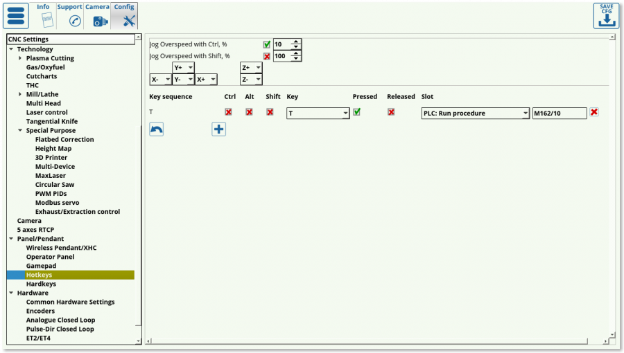Expand the Mill/Lathe tree node

point(20,94)
